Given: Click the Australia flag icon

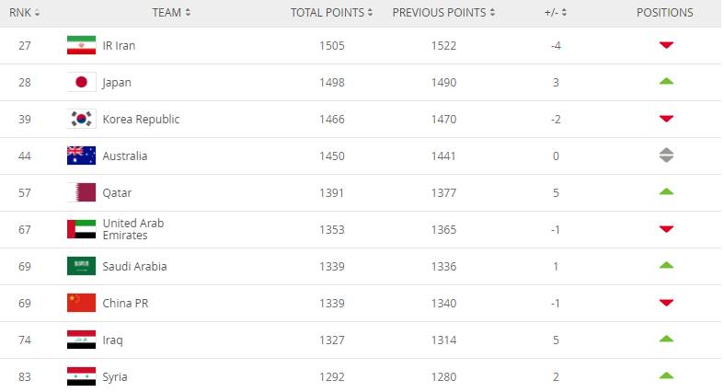Looking at the screenshot, I should (x=81, y=156).
